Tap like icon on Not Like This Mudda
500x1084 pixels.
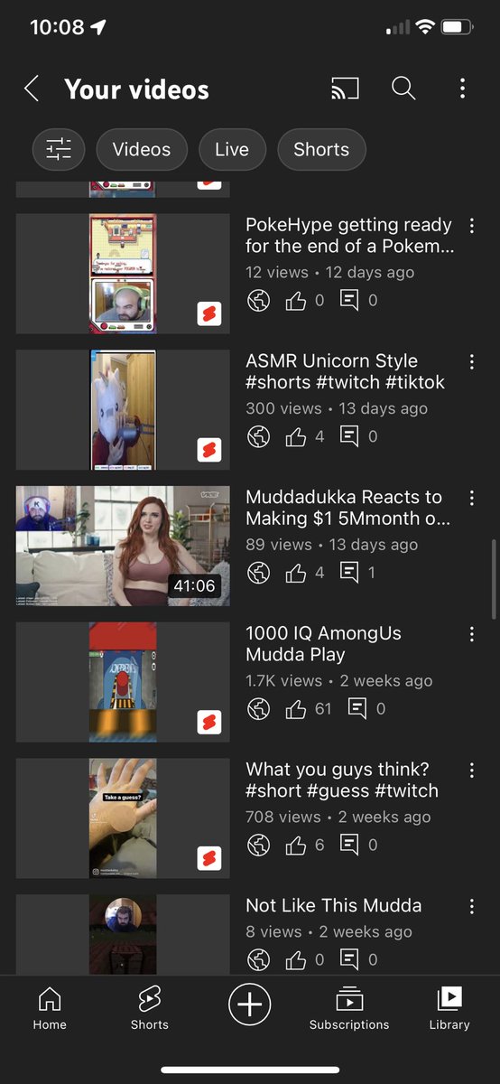click(x=296, y=959)
